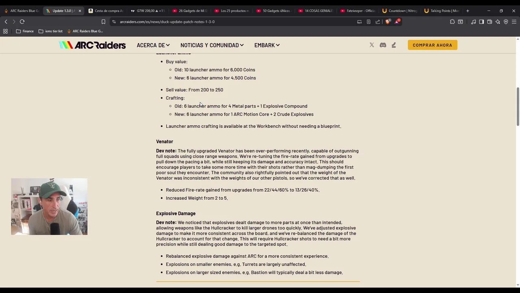
Task: Open the Brave Rewards triangle icon
Action: pyautogui.click(x=396, y=22)
